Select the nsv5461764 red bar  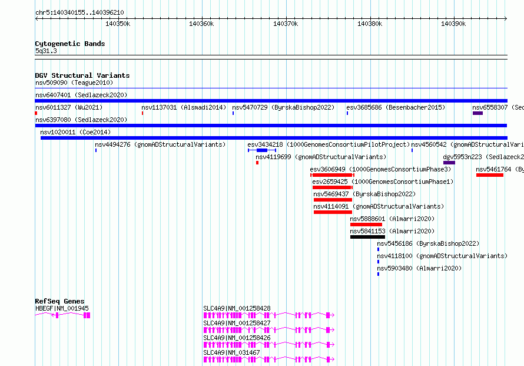pos(490,175)
